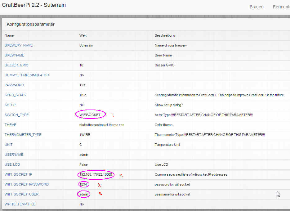Click the CraftBeerPi 2.2 - Suterrain title
290x211 pixels.
[34, 5]
